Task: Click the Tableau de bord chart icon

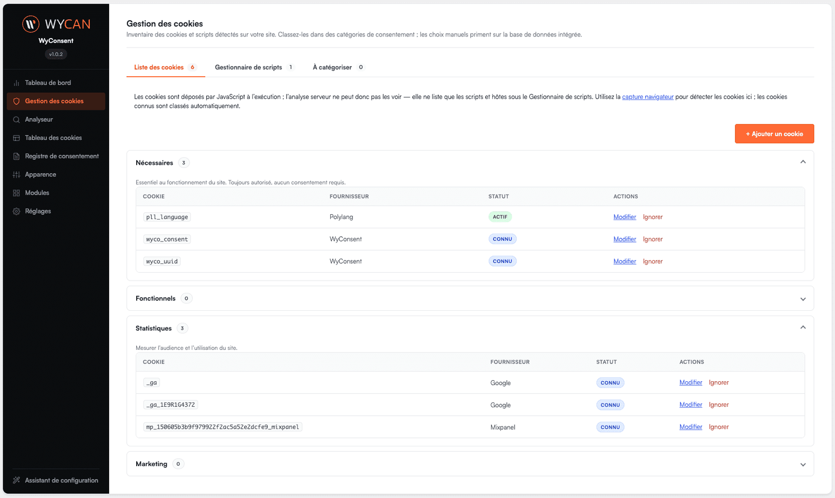Action: [x=16, y=83]
